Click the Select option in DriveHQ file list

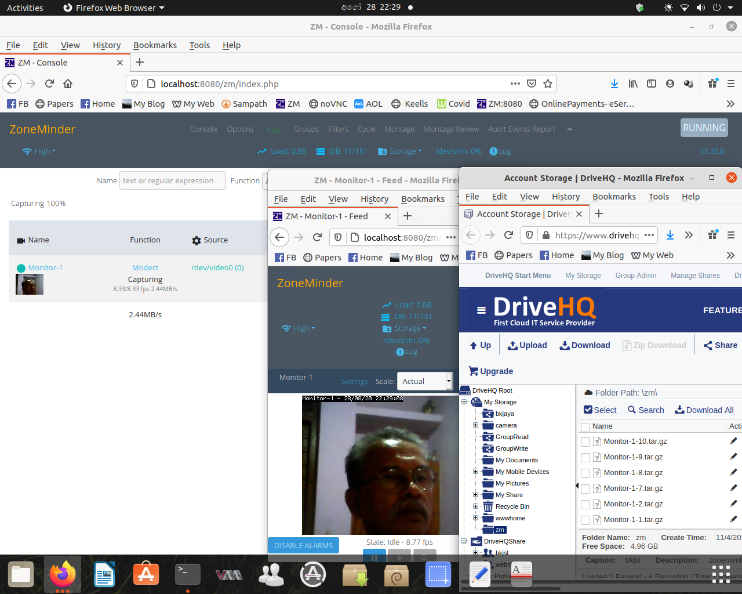[600, 410]
